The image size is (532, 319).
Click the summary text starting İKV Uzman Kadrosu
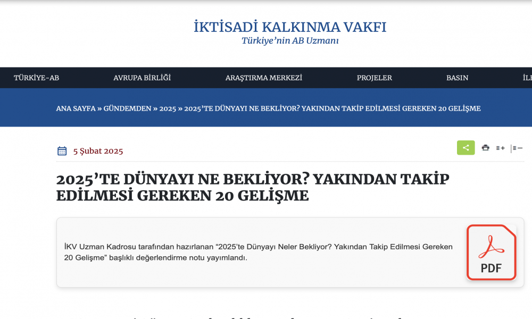pyautogui.click(x=258, y=252)
